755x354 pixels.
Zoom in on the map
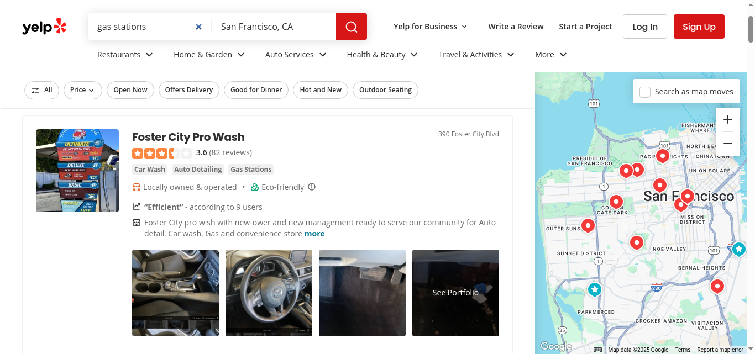click(728, 120)
